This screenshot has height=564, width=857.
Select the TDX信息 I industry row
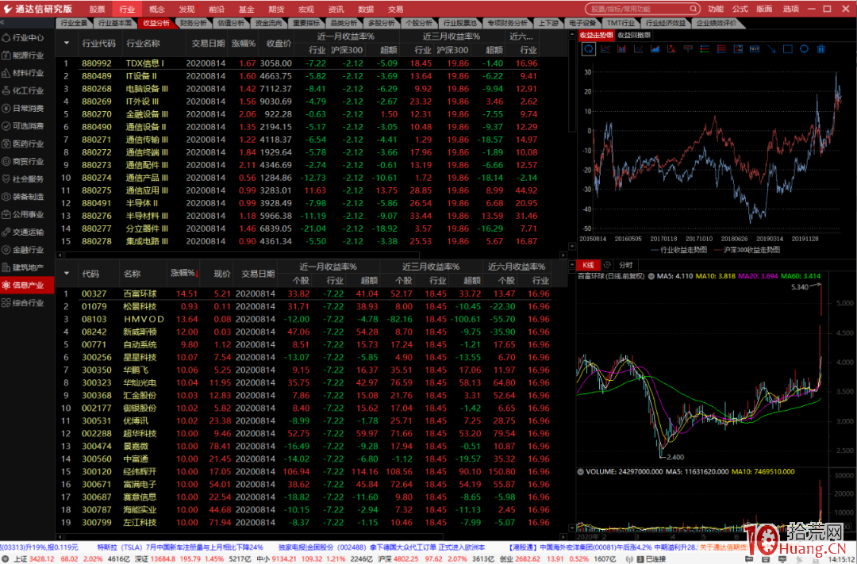point(313,63)
